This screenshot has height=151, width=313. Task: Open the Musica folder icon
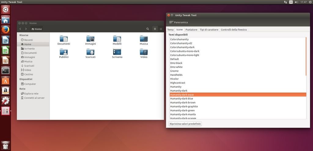coord(144,39)
